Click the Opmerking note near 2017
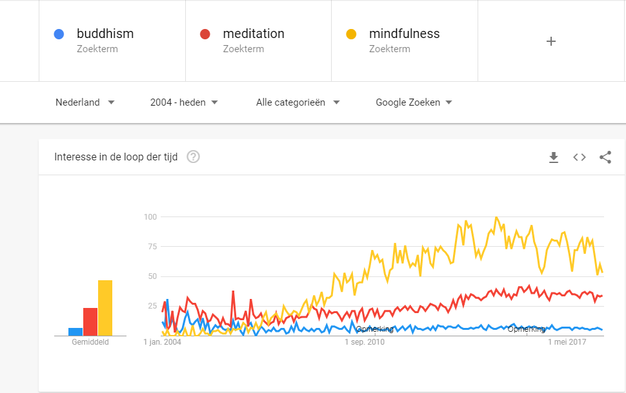 [x=527, y=329]
